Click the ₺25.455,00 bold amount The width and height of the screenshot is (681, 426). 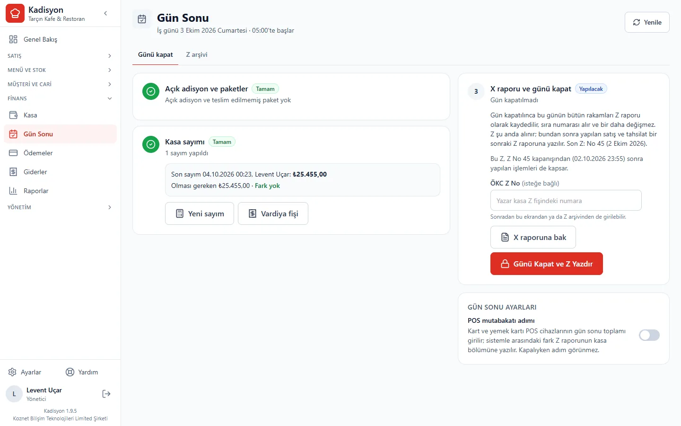(310, 174)
